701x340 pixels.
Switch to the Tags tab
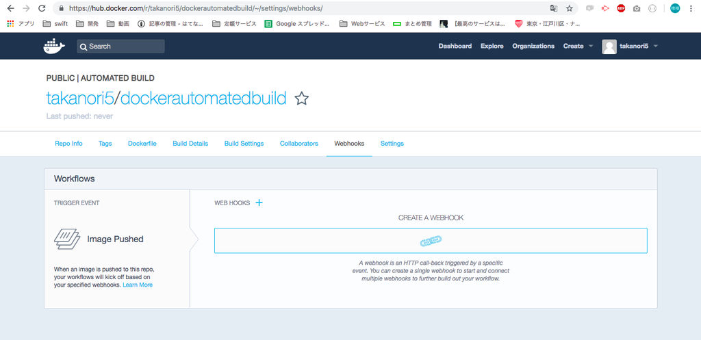(105, 144)
